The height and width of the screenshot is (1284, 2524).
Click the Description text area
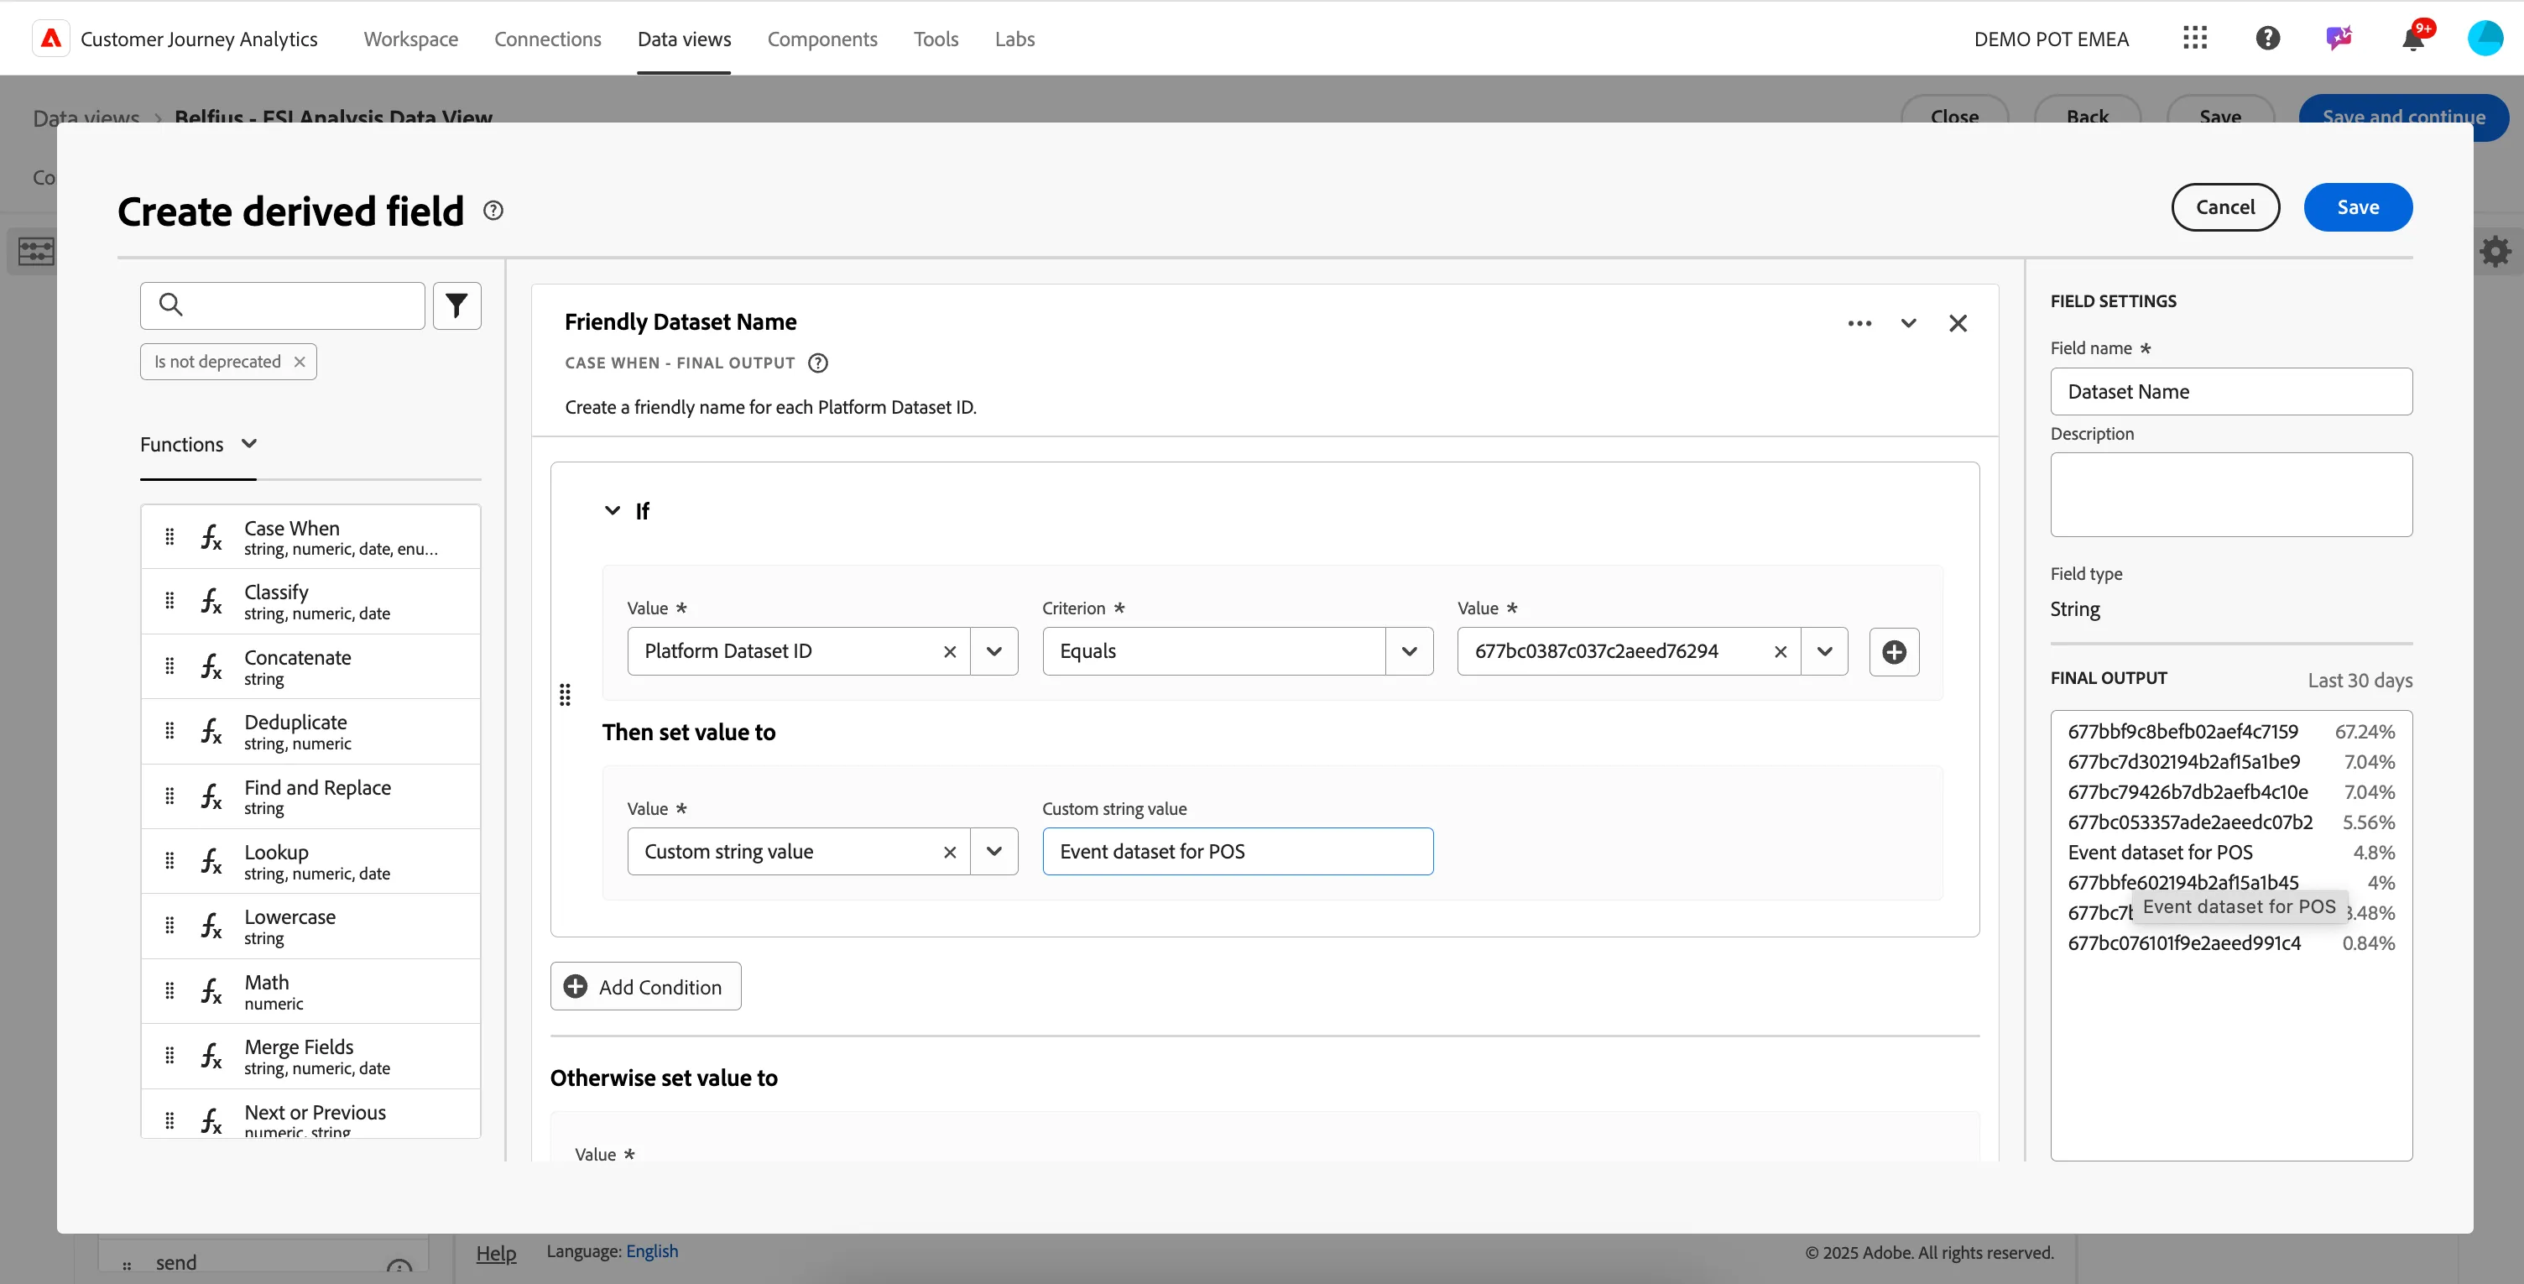(x=2231, y=495)
